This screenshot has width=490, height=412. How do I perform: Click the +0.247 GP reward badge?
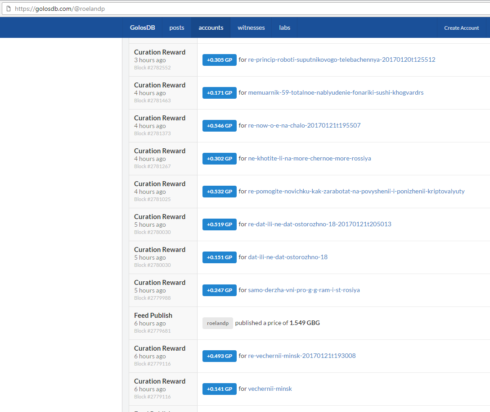point(220,290)
